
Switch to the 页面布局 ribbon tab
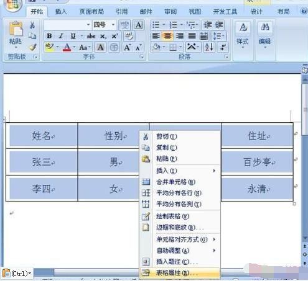click(91, 12)
